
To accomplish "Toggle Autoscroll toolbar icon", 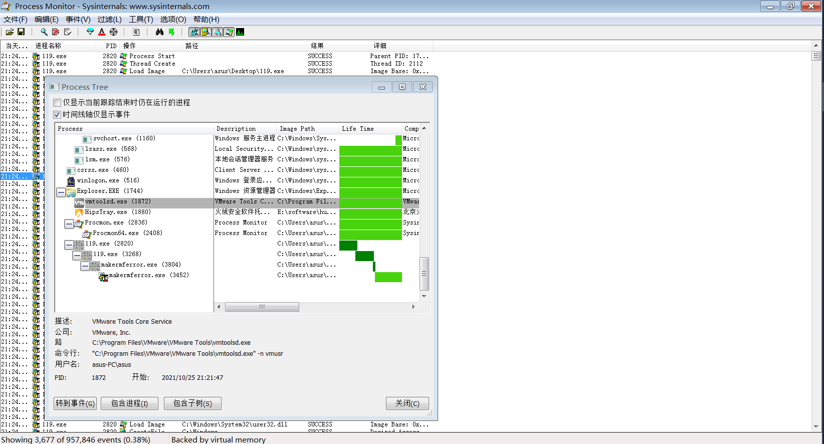I will click(x=56, y=32).
